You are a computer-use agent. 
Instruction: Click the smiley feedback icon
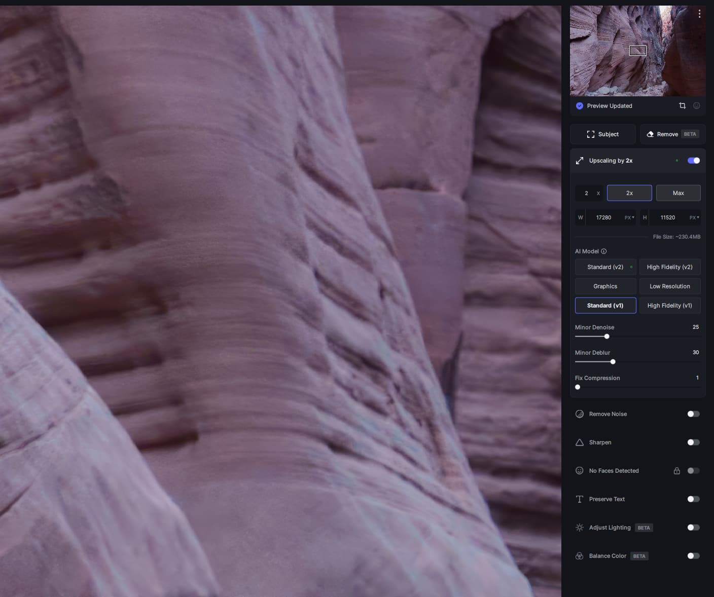[697, 105]
